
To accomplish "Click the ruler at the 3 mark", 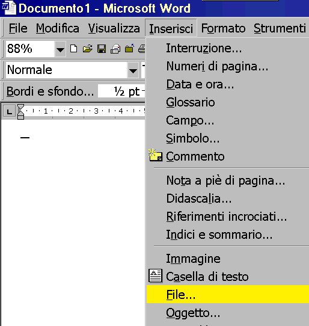I will pos(96,111).
